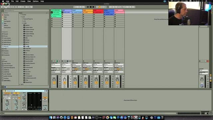Select the Instruments category in browser
The height and width of the screenshot is (120, 213).
click(x=7, y=38)
